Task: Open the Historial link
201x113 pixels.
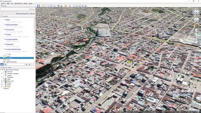Action: point(32,14)
